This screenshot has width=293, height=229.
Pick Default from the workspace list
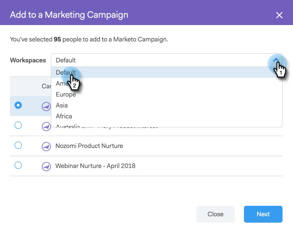click(x=66, y=72)
